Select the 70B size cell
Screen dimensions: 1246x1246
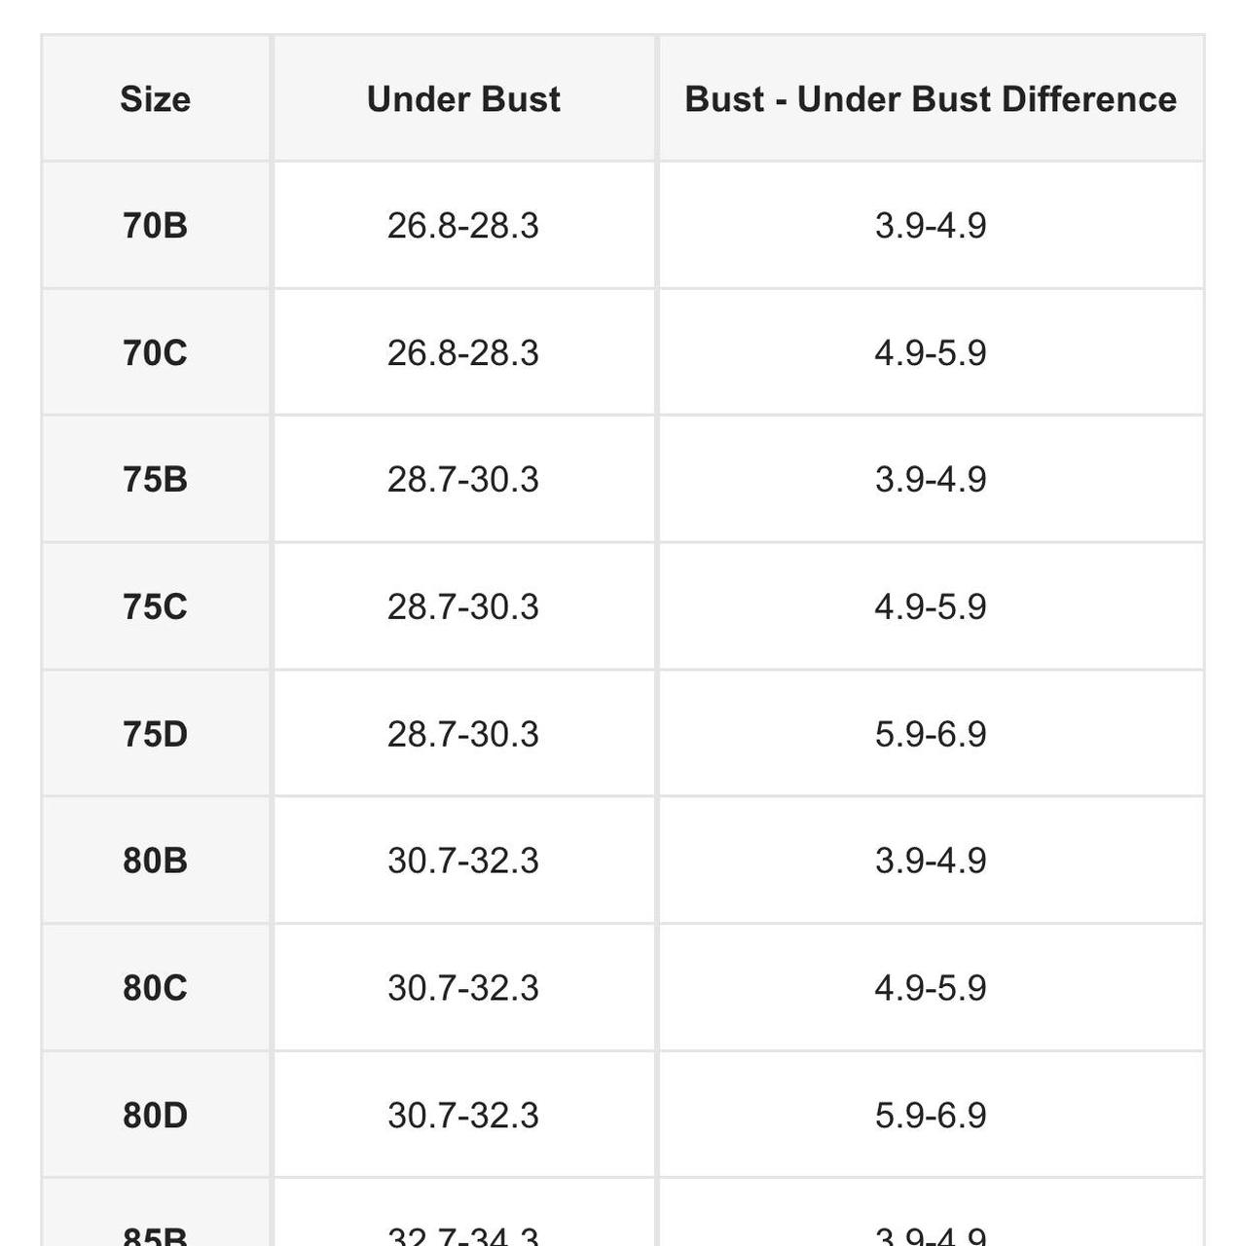[155, 226]
